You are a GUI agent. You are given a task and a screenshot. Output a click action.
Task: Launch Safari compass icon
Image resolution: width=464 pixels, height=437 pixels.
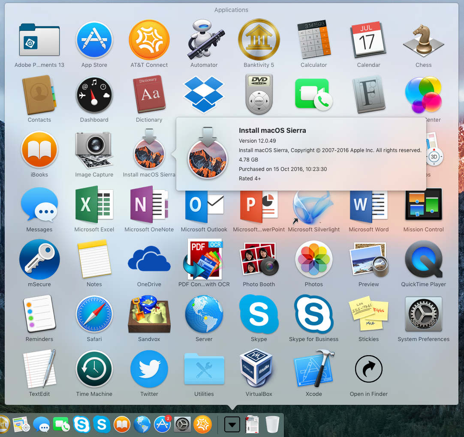(x=94, y=314)
